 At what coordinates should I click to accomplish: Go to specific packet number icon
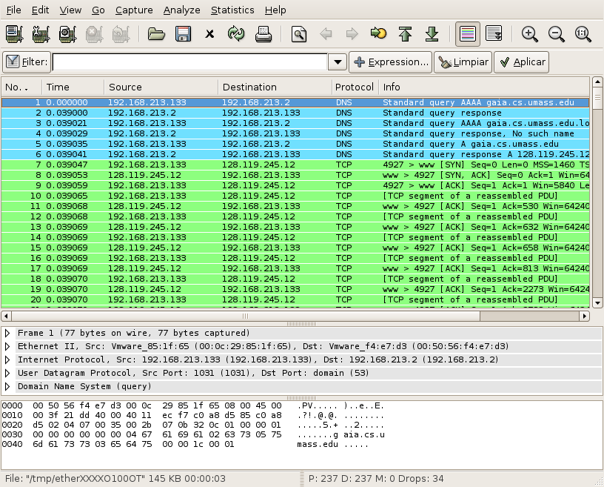pos(378,33)
